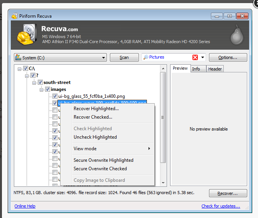The width and height of the screenshot is (258, 218).
Task: Click Check for updates... link
Action: pos(221,206)
